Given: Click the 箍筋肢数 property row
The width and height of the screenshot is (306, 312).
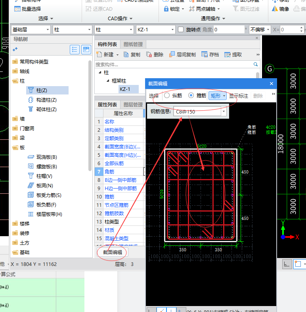Looking at the screenshot, I should tap(119, 213).
